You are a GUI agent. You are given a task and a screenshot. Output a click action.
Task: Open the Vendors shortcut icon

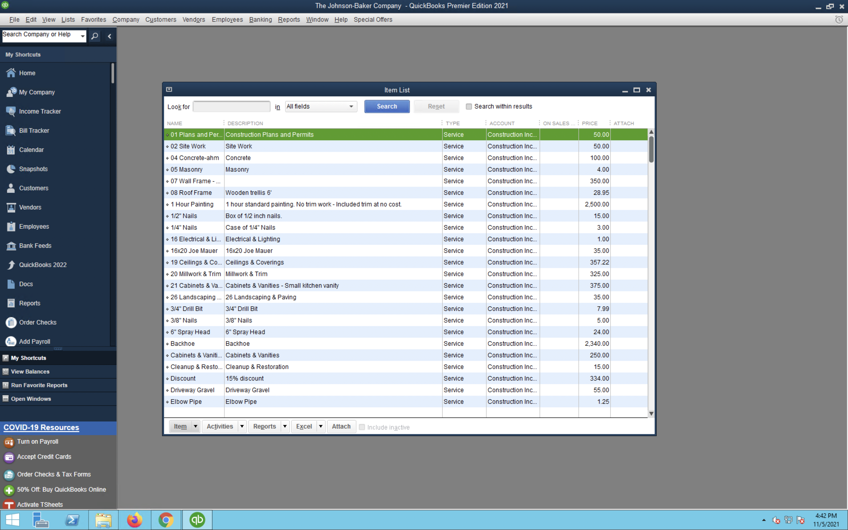[11, 207]
